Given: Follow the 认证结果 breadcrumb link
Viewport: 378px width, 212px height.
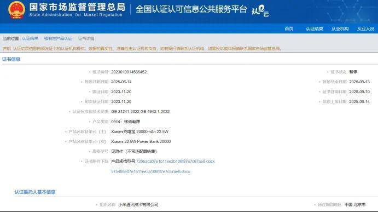Looking at the screenshot, I should click(x=30, y=38).
